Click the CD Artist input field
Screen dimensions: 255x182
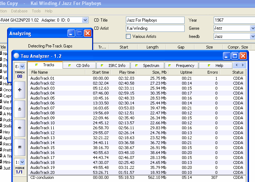point(155,28)
